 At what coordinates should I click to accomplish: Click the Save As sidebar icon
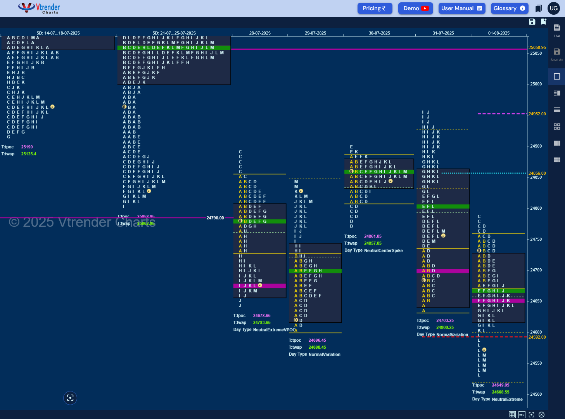[557, 54]
